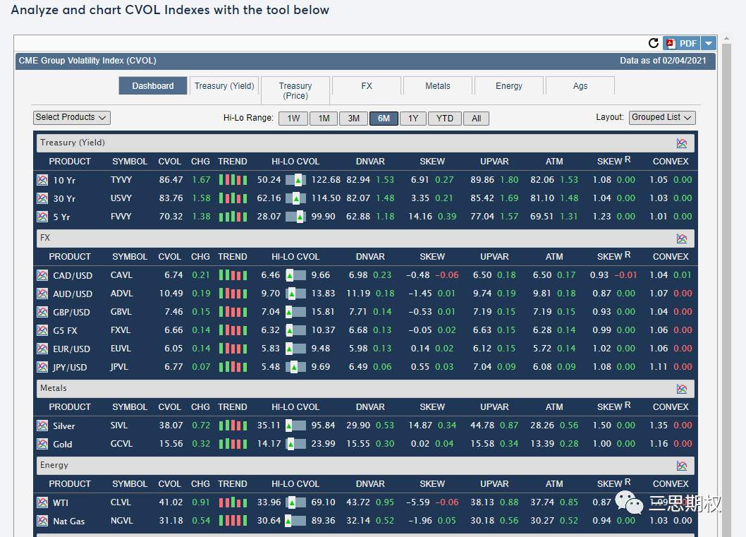The image size is (746, 537).
Task: Click Hi-Lo CVOL range bar for 10 Yr
Action: click(x=296, y=180)
